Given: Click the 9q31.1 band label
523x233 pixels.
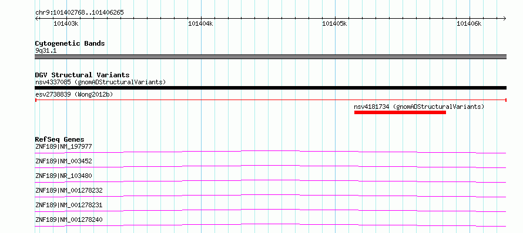Looking at the screenshot, I should (46, 51).
